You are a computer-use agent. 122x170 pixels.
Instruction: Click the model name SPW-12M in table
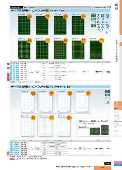24,150
